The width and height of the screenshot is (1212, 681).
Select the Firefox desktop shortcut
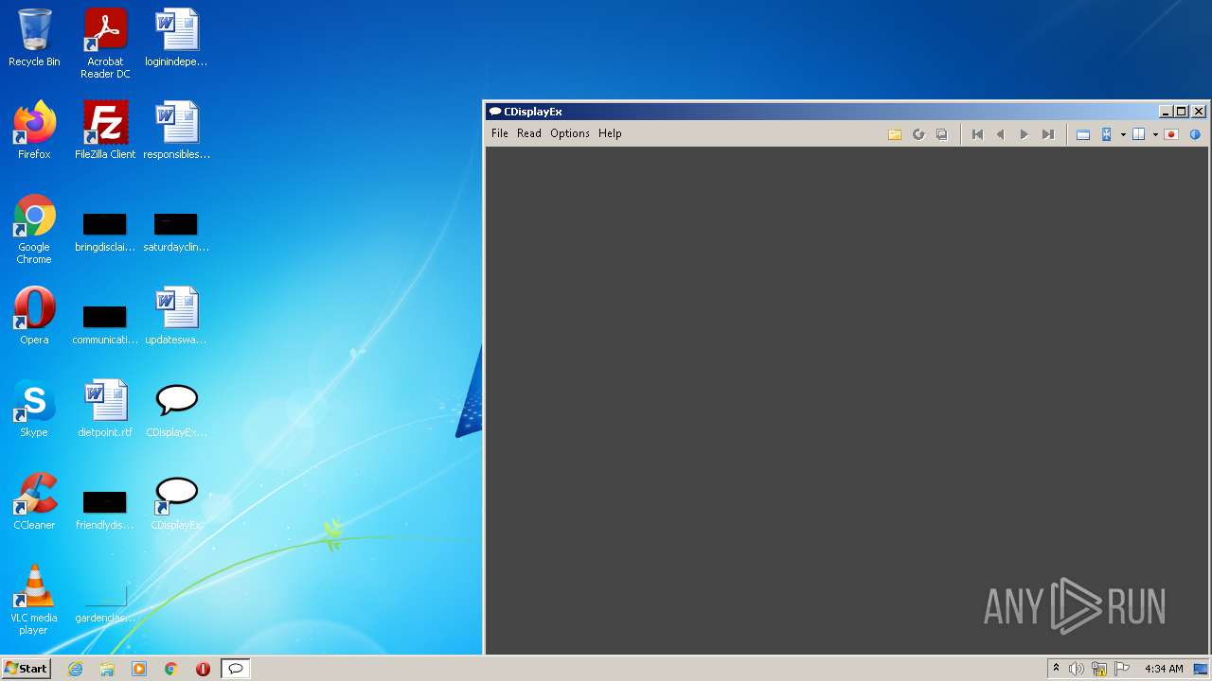(x=34, y=131)
